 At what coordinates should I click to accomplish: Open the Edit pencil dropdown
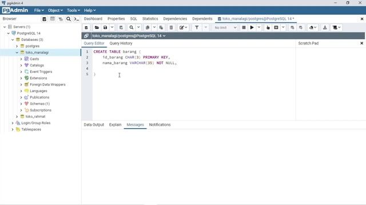[183, 27]
